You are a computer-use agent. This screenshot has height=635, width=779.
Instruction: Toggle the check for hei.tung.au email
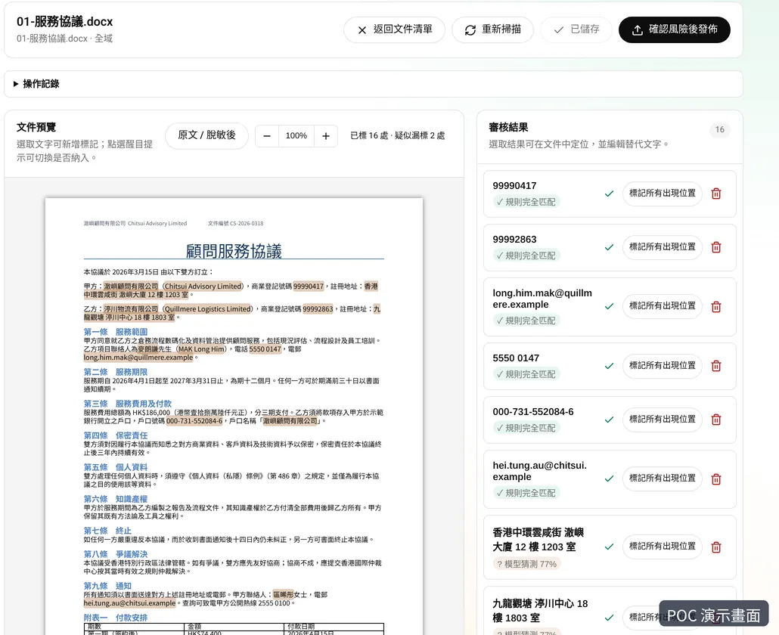[609, 479]
